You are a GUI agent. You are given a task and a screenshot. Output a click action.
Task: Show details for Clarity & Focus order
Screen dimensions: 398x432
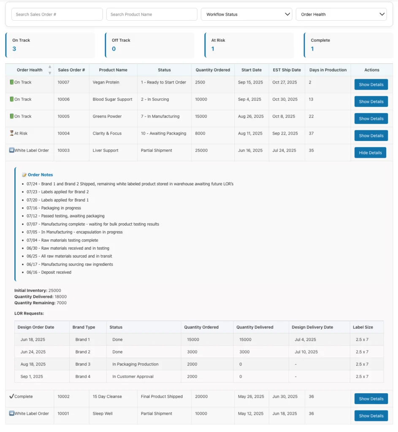coord(371,136)
